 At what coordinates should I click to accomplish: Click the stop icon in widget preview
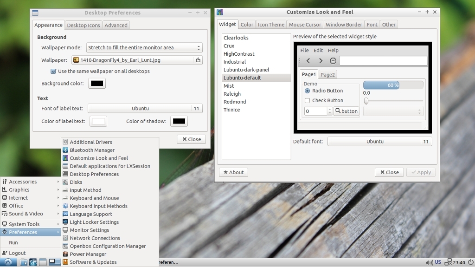[333, 61]
